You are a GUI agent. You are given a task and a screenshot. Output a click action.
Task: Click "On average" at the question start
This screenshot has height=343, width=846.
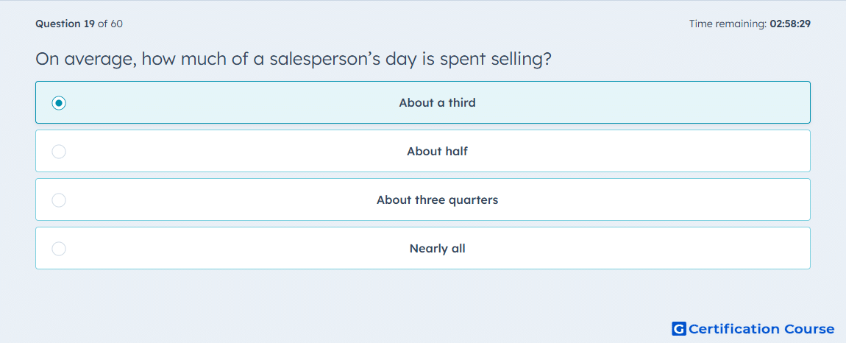[85, 60]
